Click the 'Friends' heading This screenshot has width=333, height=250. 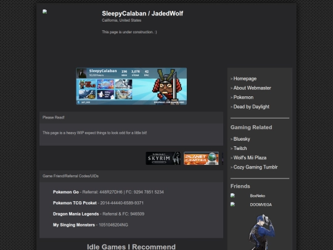tap(240, 186)
